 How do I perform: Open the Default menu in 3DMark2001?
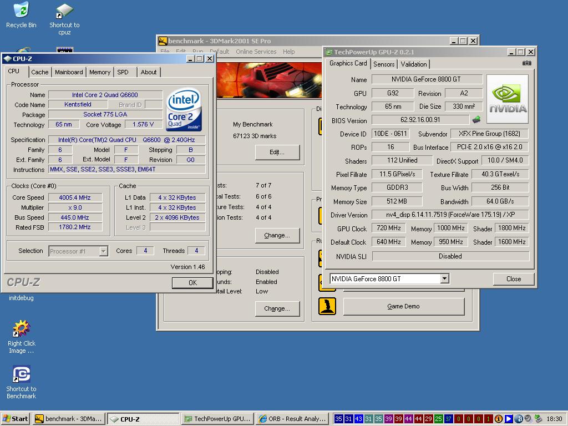(x=219, y=52)
